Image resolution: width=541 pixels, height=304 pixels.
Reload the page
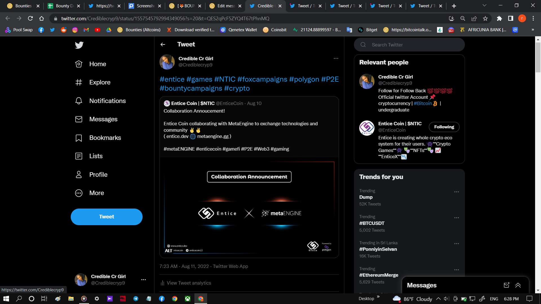tap(30, 18)
